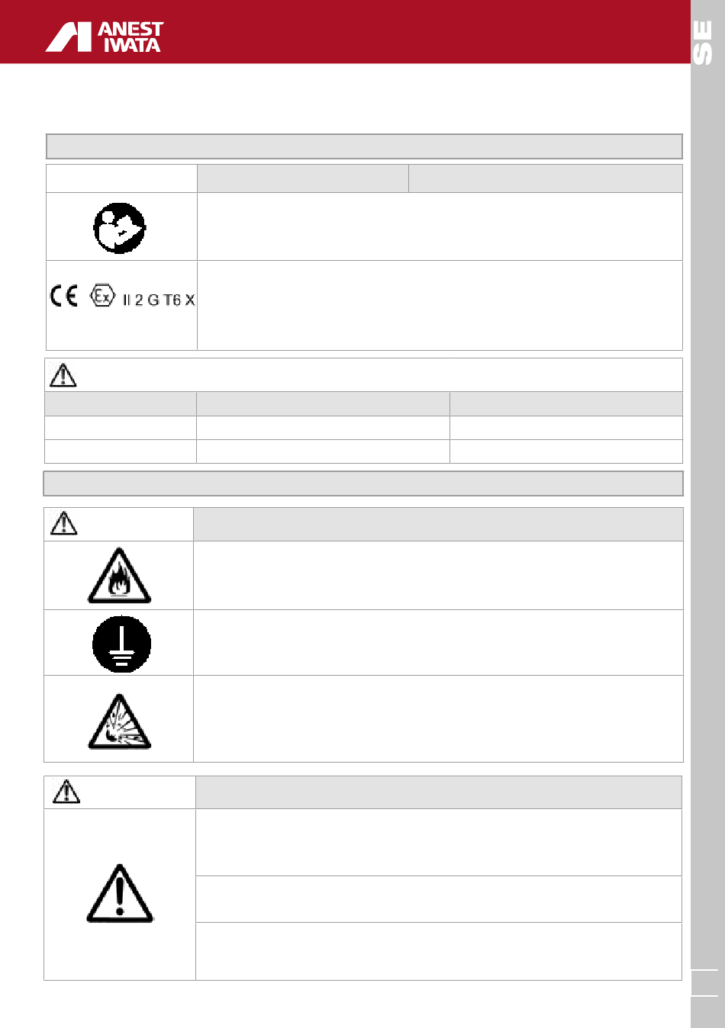Click the black circular grounding symbol
The height and width of the screenshot is (1028, 725).
click(x=121, y=643)
